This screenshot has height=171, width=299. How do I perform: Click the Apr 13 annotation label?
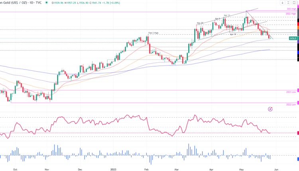(227, 16)
